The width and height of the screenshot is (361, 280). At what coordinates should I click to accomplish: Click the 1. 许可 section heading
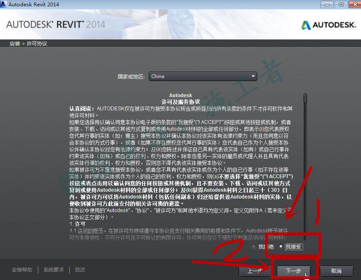[x=77, y=224]
